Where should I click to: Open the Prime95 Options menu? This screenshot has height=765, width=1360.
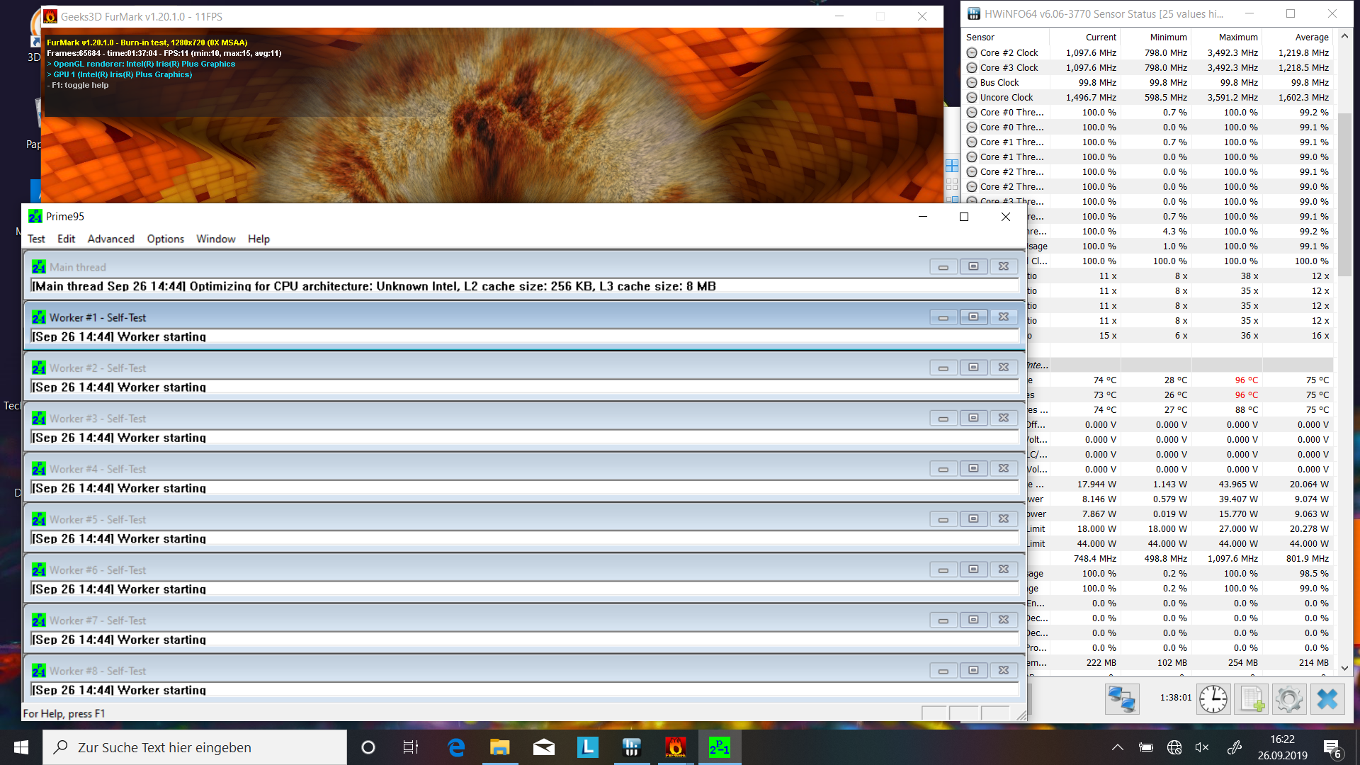[x=165, y=239]
